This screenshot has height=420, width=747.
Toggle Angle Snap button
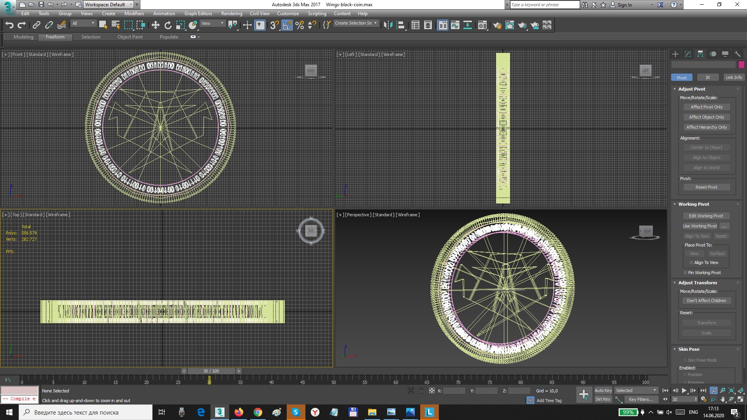coord(287,25)
